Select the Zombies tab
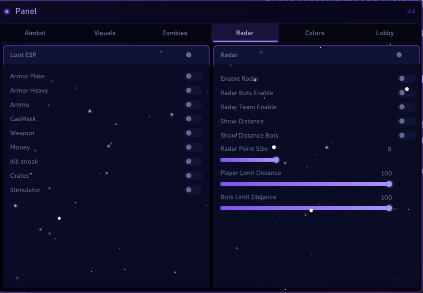This screenshot has height=293, width=423. click(175, 33)
